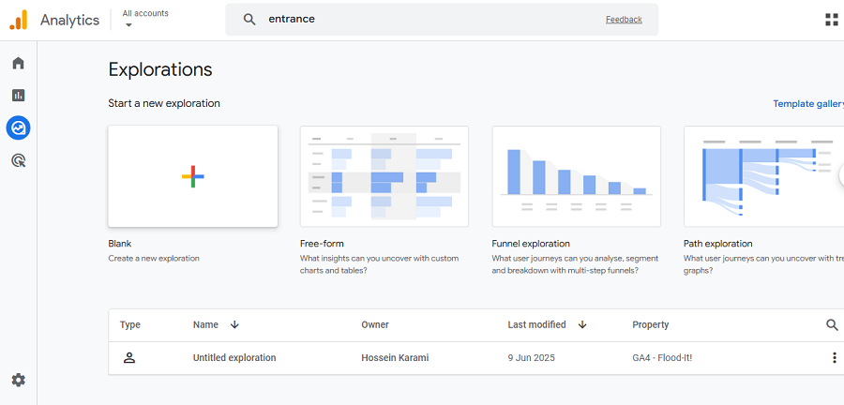This screenshot has width=844, height=405.
Task: Open three-dot menu for Untitled exploration
Action: click(x=834, y=357)
